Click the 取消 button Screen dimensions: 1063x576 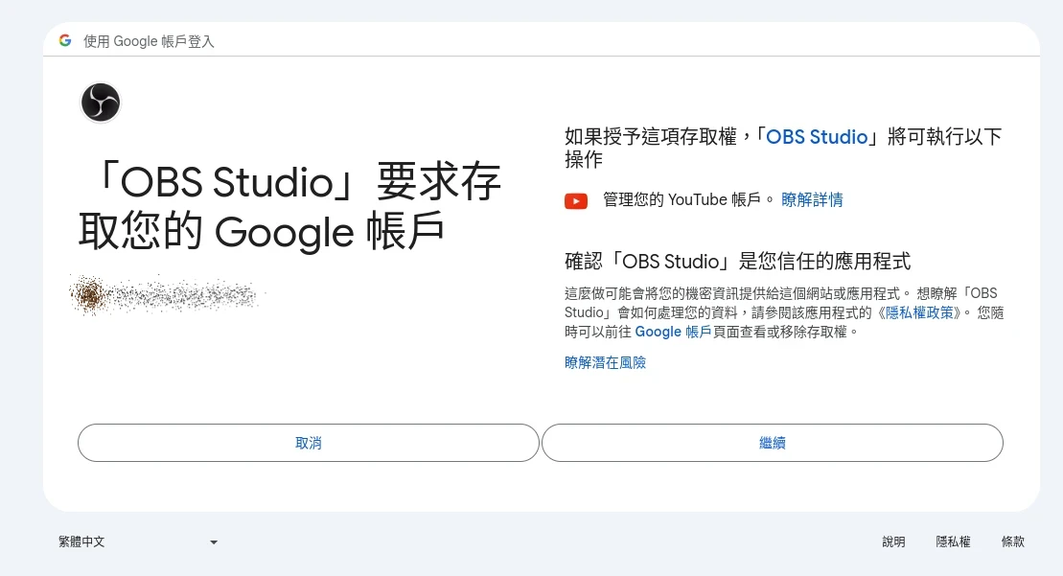click(x=309, y=443)
